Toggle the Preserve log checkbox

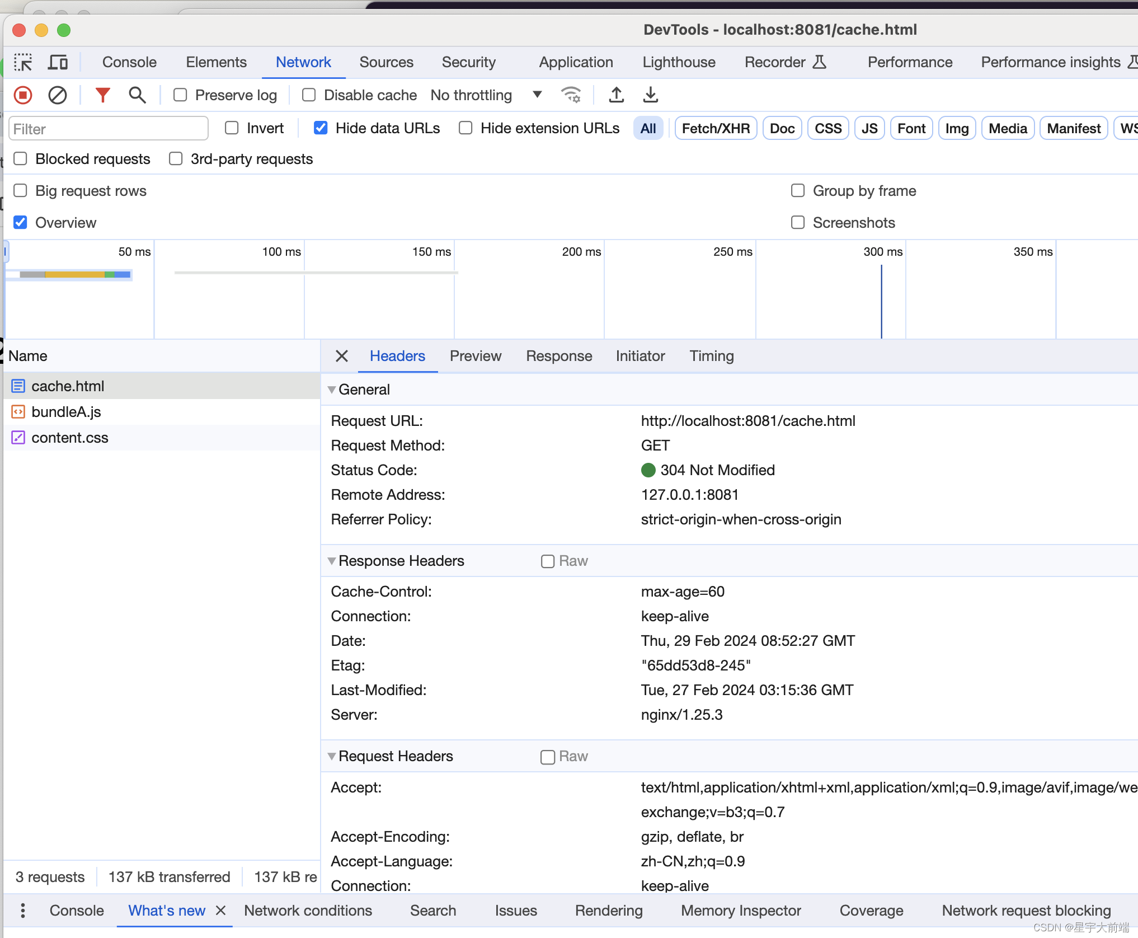(178, 95)
